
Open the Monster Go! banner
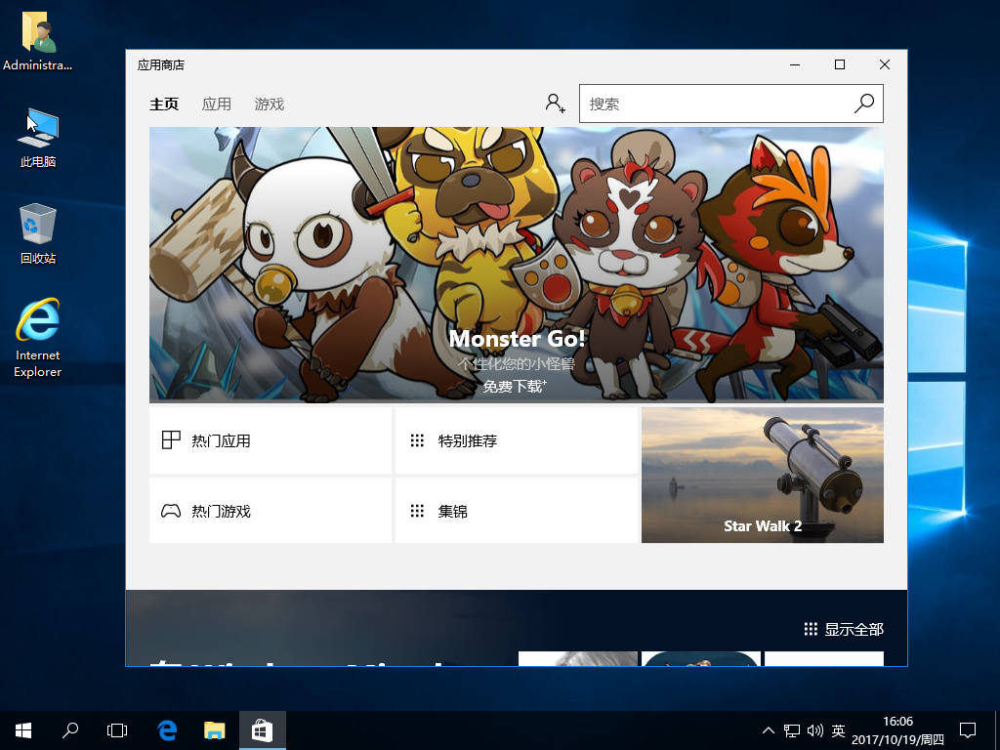pos(516,265)
